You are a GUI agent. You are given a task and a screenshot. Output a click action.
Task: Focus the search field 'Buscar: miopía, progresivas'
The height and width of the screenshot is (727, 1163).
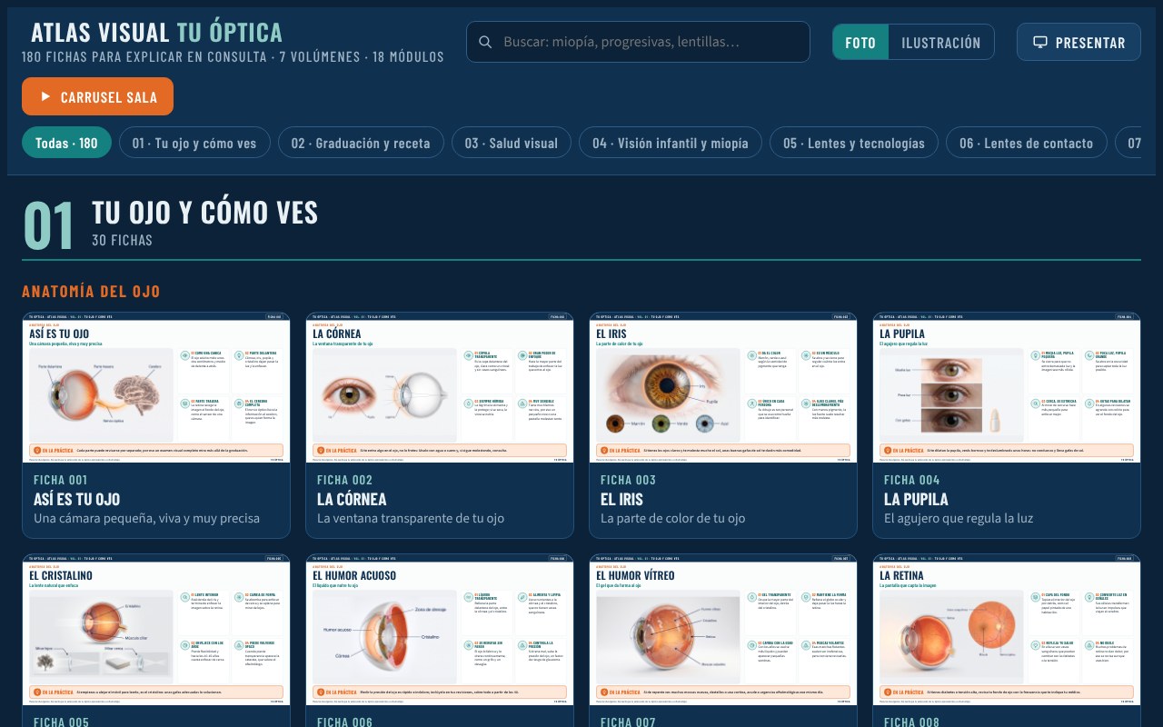coord(638,42)
